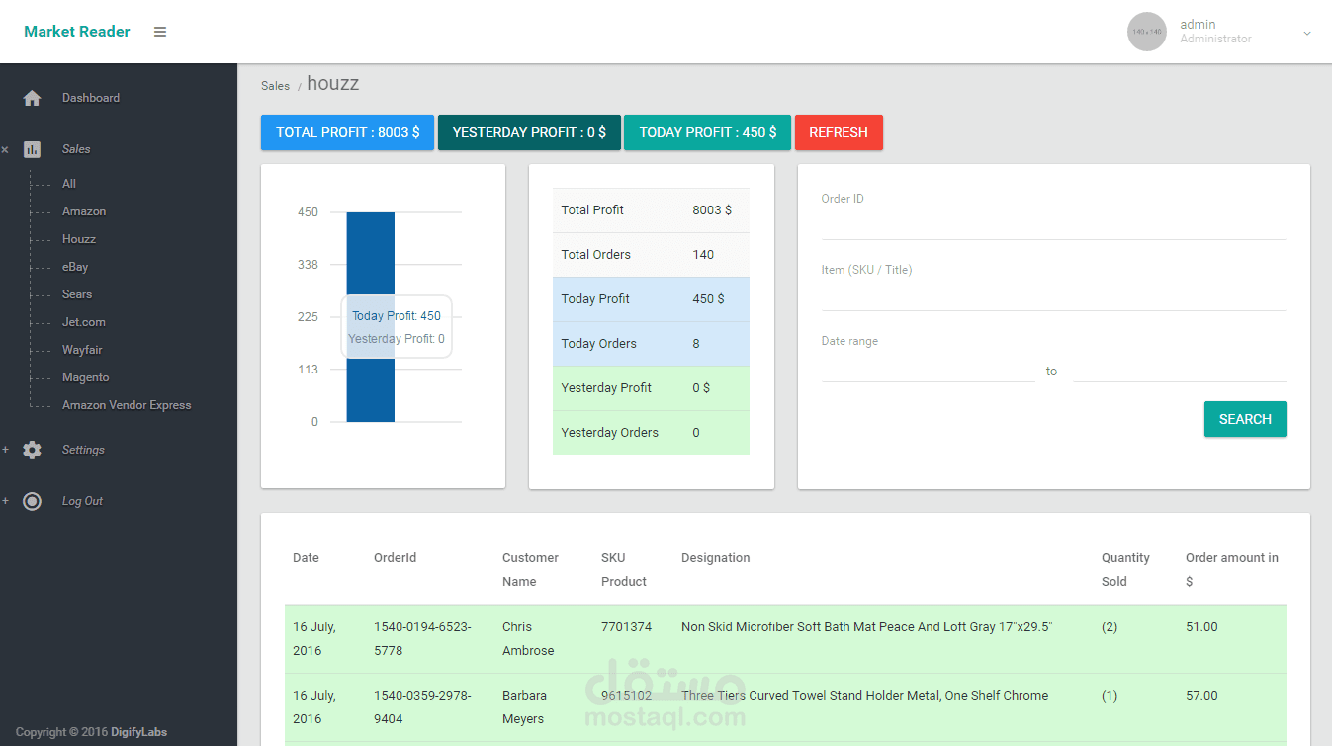1332x746 pixels.
Task: Click the Settings gear icon
Action: point(32,450)
